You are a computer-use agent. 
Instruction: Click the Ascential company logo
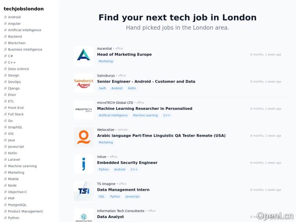tap(84, 56)
